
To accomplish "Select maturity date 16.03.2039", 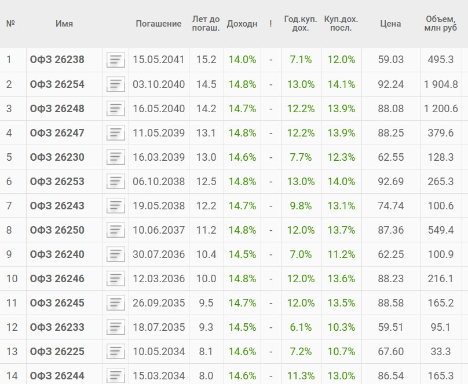I will (159, 157).
